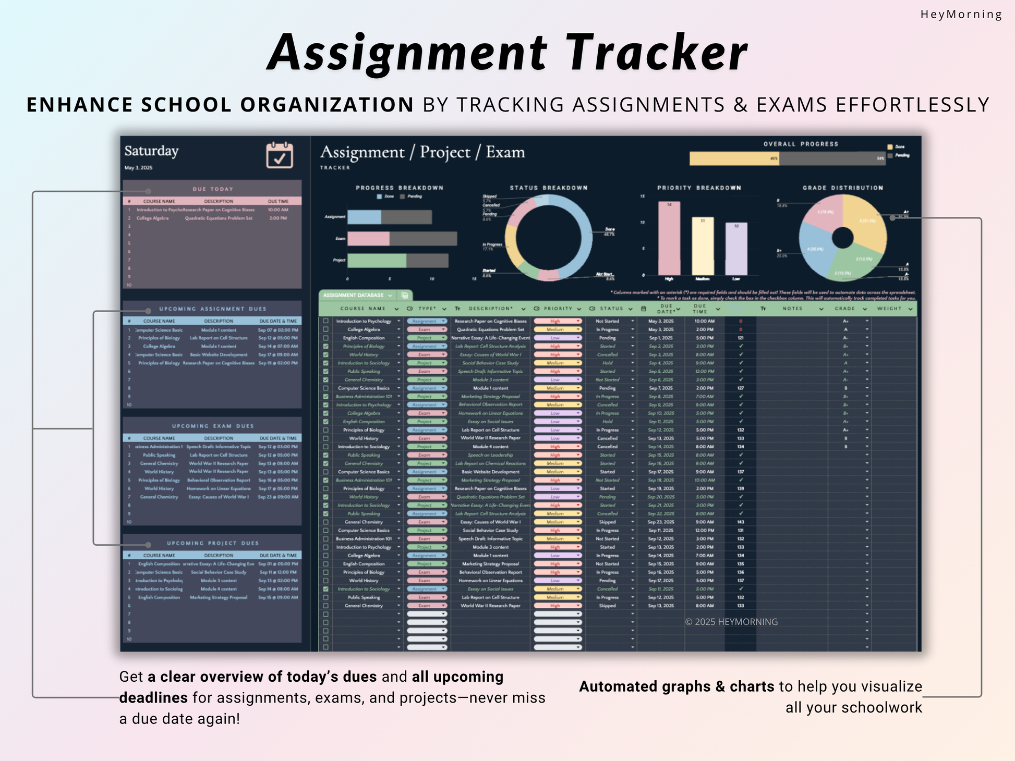Click the table icon beside Assignment Database tab
The height and width of the screenshot is (761, 1015).
point(405,296)
